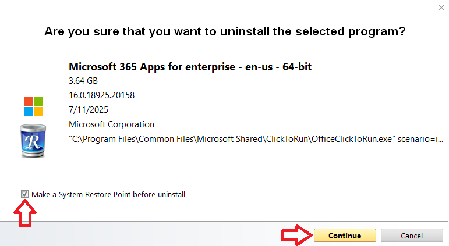
Task: Click the install date 7/11/2025
Action: 88,109
